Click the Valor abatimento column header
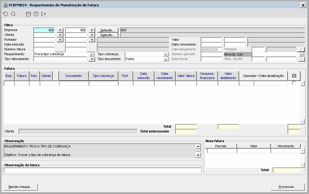 pos(228,76)
